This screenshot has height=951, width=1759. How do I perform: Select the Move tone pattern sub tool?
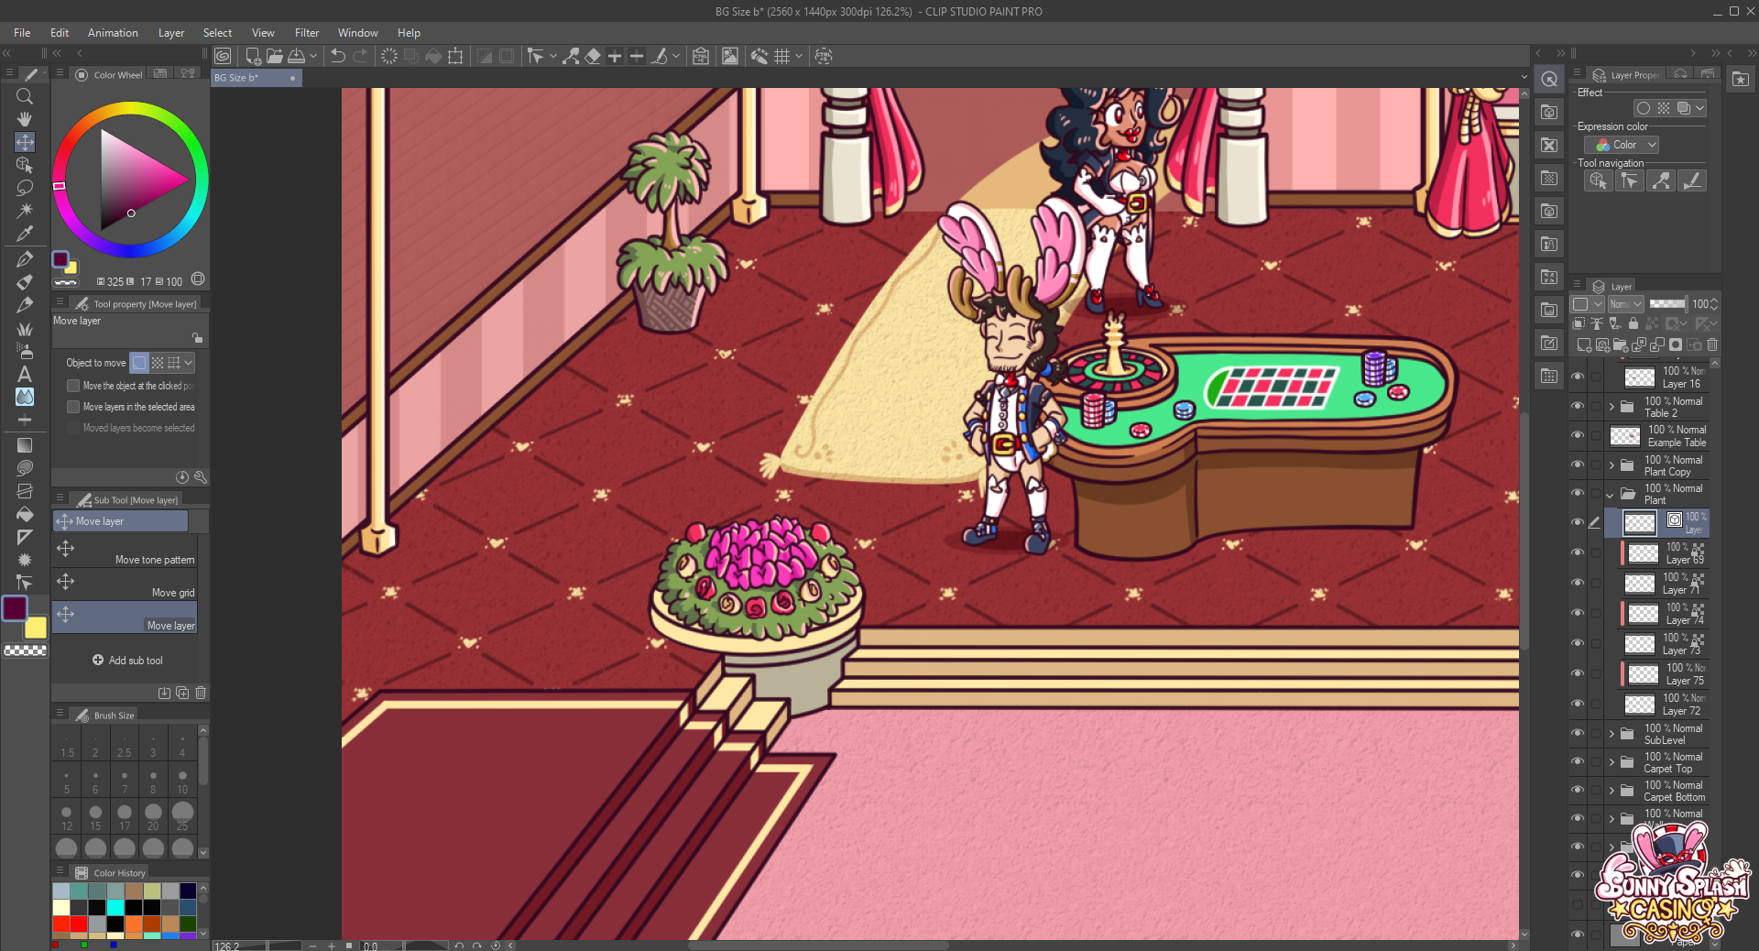pos(125,550)
